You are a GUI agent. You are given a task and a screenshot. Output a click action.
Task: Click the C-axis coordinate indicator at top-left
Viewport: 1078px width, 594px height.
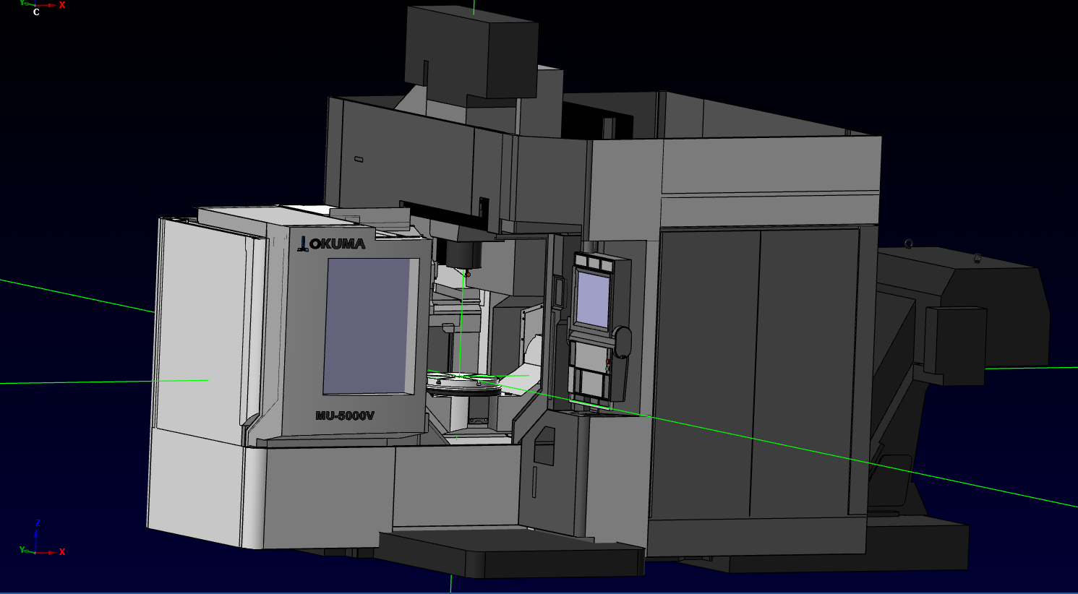41,7
